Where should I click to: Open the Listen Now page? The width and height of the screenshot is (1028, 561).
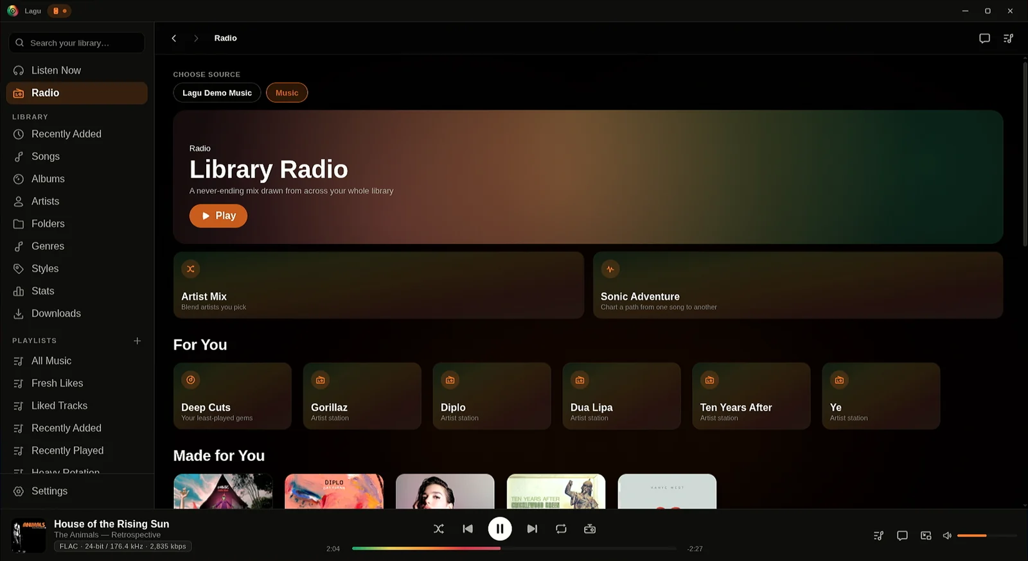(x=77, y=71)
